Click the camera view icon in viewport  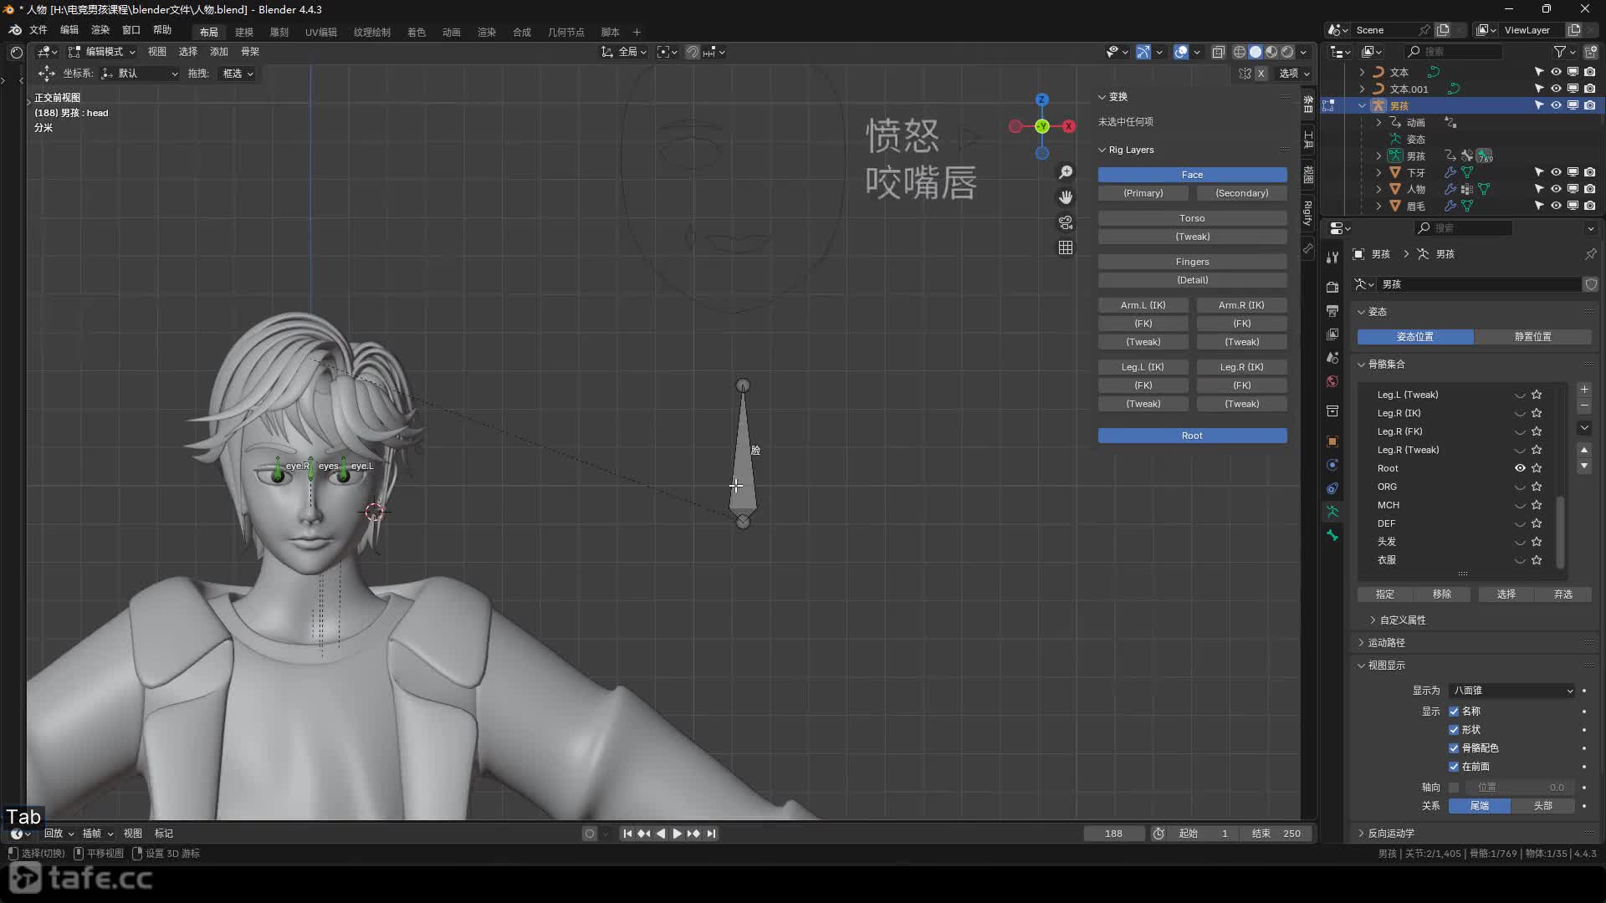pos(1066,222)
